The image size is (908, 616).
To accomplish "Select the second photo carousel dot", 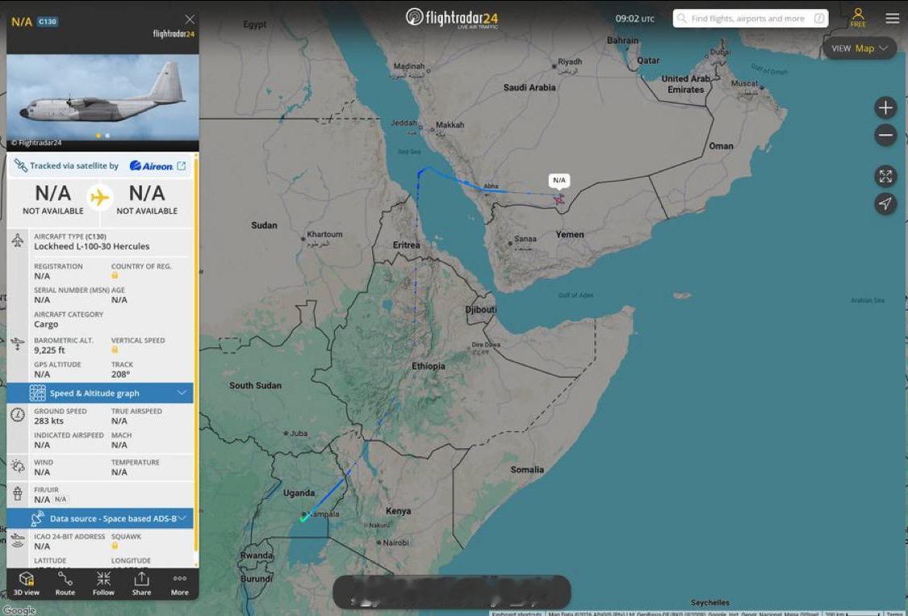I will pyautogui.click(x=107, y=136).
